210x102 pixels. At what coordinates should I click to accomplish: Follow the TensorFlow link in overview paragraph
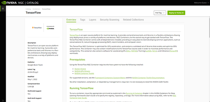point(74,35)
